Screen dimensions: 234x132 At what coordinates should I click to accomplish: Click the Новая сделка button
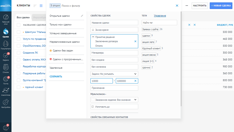[221, 6]
